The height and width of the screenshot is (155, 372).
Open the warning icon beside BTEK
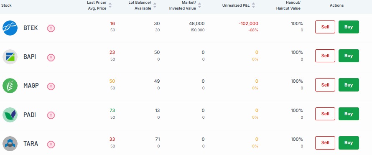pos(51,28)
